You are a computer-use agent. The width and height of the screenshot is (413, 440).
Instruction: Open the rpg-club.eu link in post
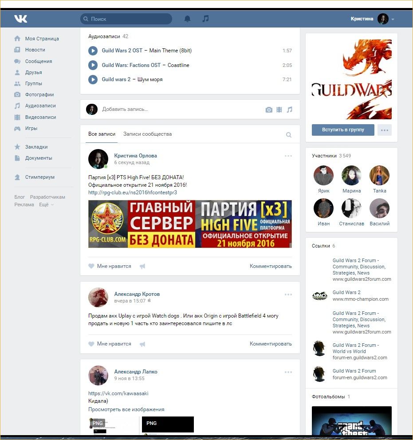click(133, 192)
